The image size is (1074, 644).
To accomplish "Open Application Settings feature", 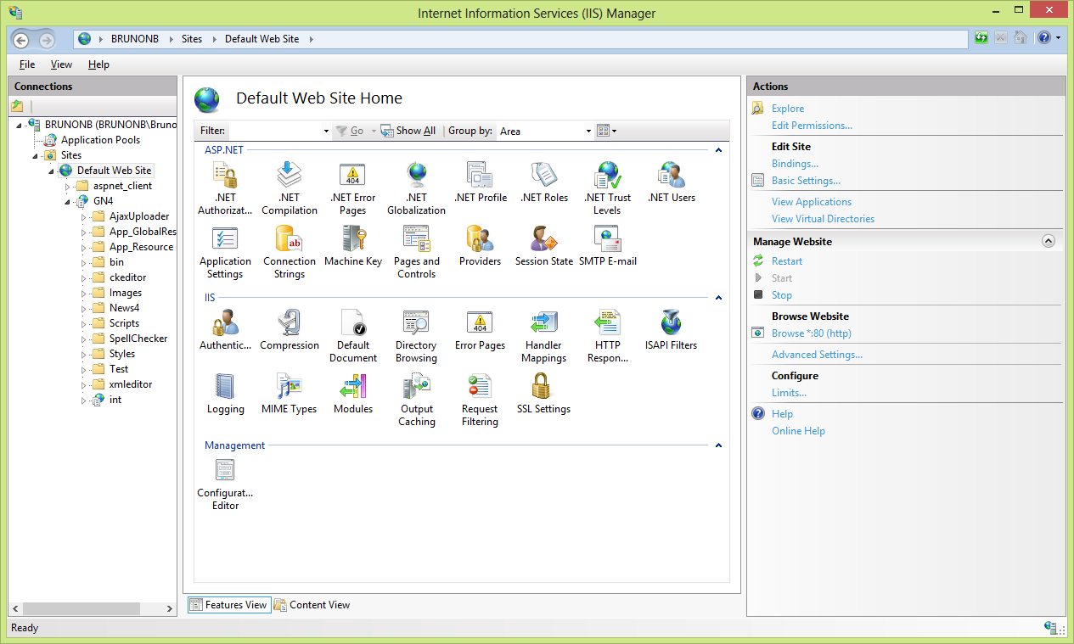I will tap(225, 252).
